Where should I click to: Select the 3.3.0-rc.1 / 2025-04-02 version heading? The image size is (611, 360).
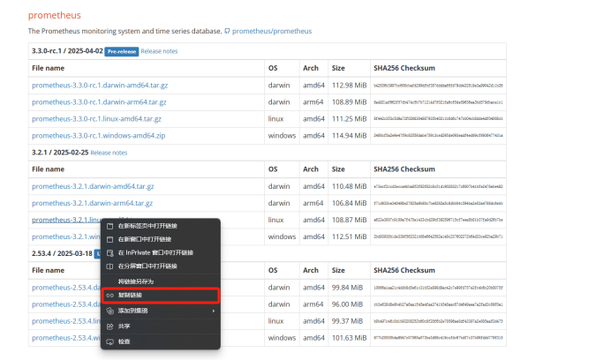tap(67, 51)
